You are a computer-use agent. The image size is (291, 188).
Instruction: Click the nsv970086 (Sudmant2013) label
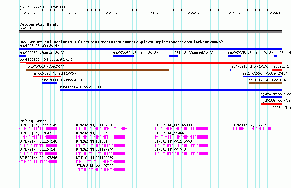tap(64, 80)
